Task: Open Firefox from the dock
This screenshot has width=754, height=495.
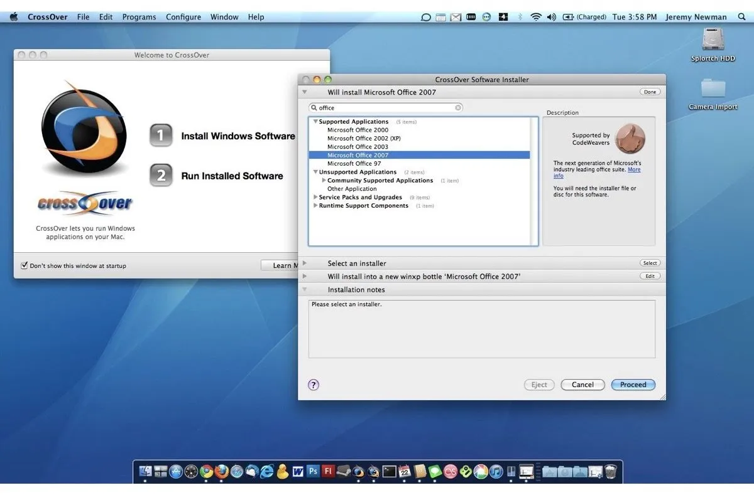Action: 222,471
